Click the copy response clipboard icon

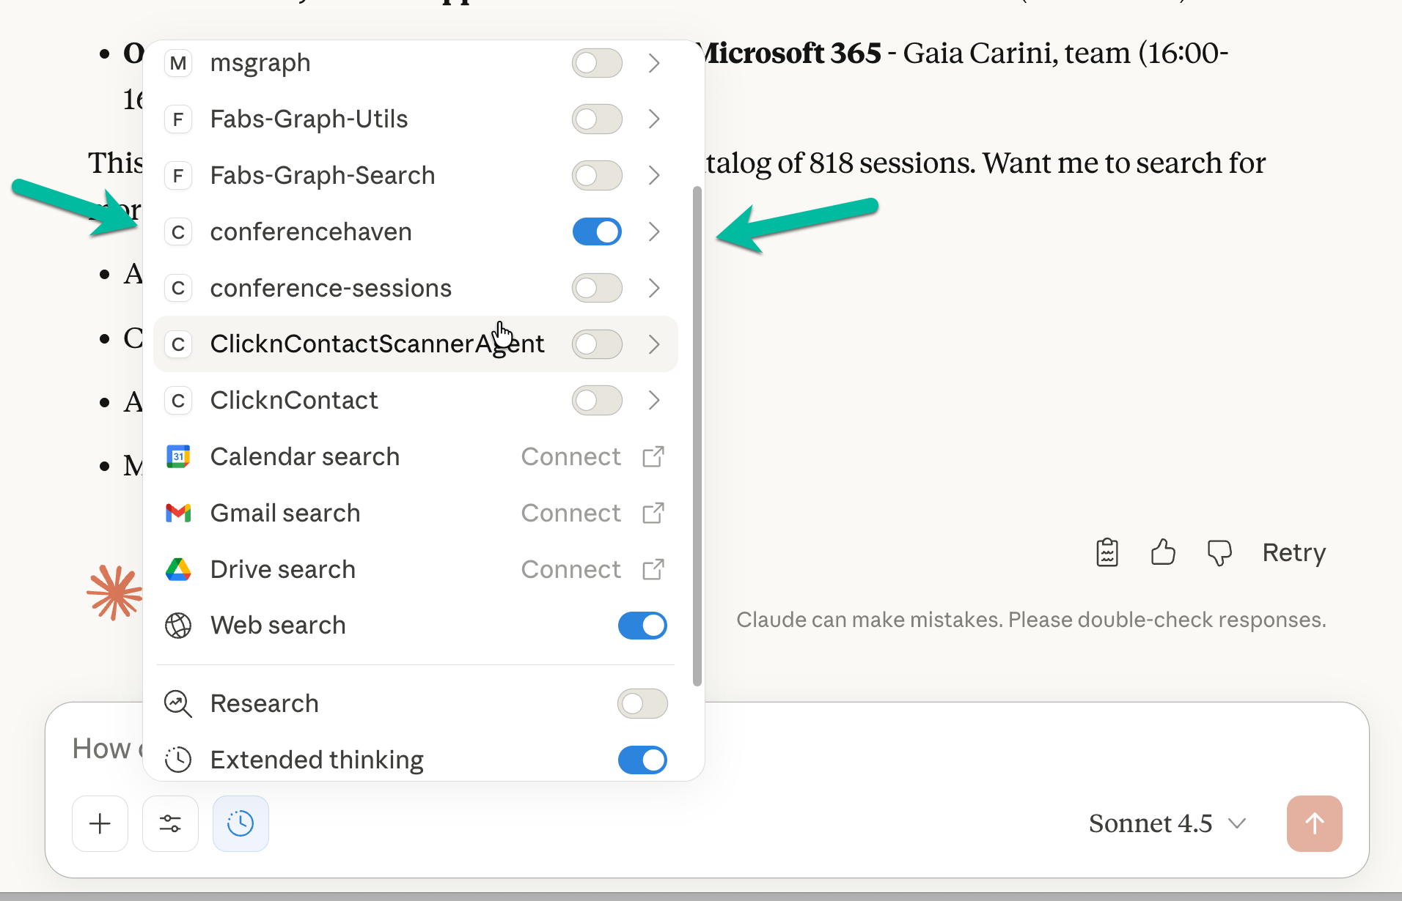1106,552
